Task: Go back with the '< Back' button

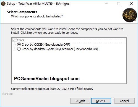Action: tap(80, 101)
